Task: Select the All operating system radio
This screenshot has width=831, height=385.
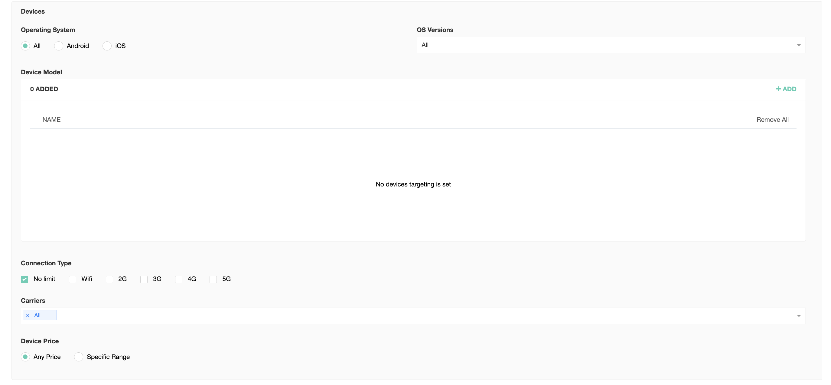Action: coord(25,46)
